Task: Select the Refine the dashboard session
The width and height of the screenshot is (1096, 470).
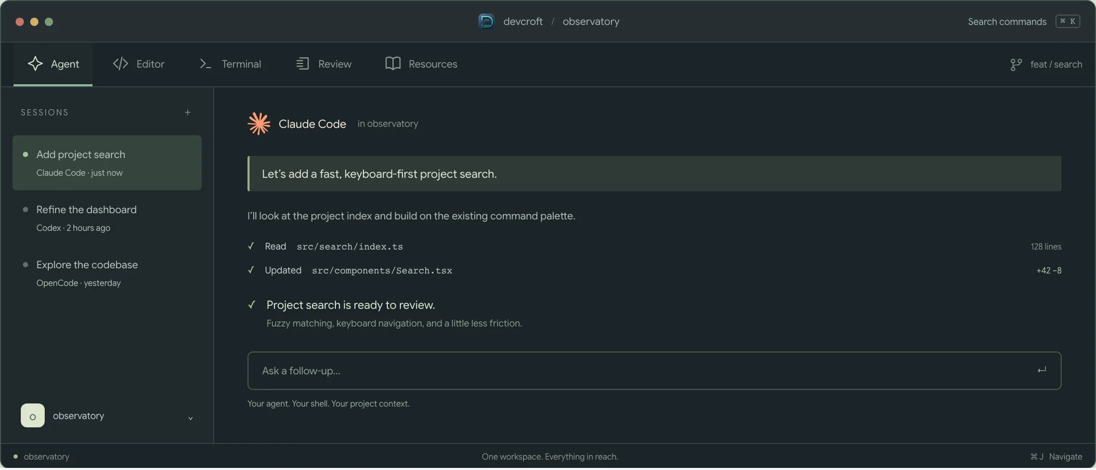Action: click(107, 218)
